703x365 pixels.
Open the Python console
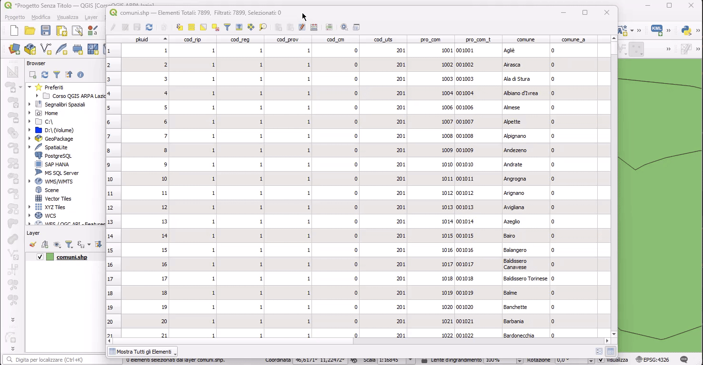(x=686, y=30)
